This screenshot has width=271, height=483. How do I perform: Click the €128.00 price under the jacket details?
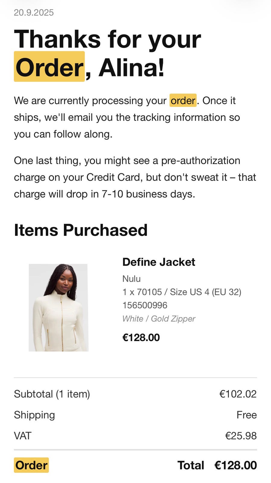point(141,337)
